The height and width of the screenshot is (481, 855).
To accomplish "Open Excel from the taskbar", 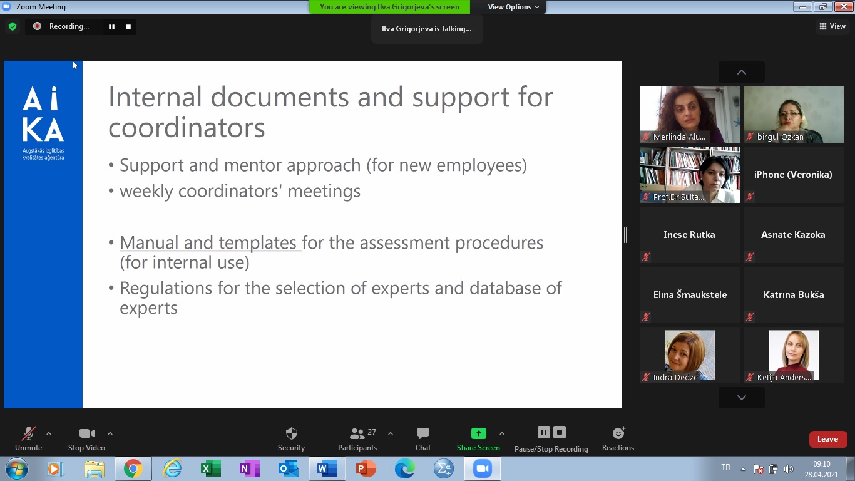I will point(210,468).
